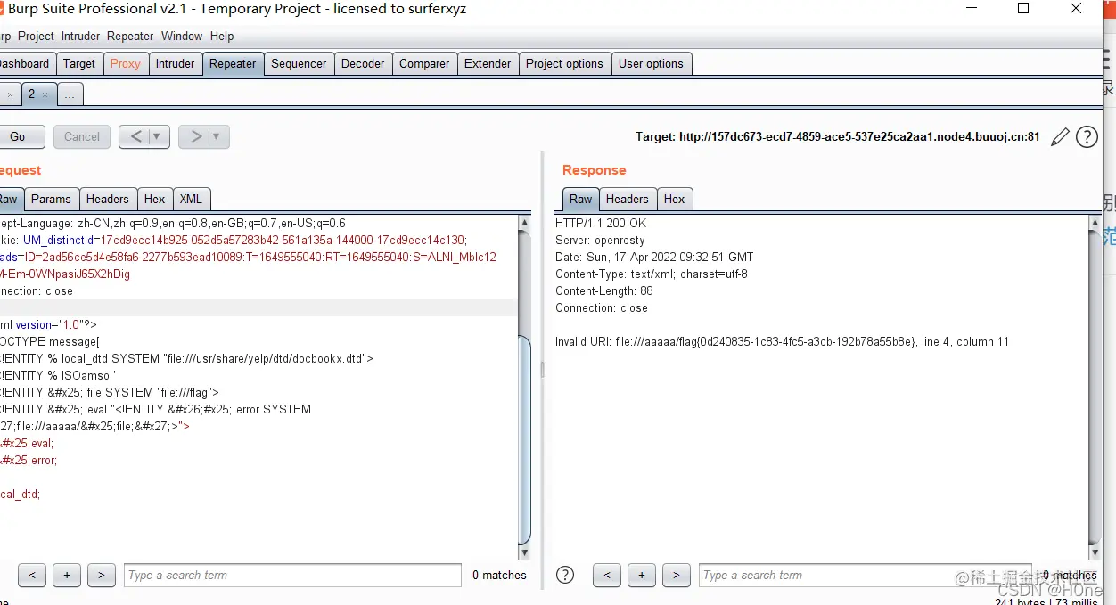Show response Headers view
Image resolution: width=1116 pixels, height=605 pixels.
628,199
